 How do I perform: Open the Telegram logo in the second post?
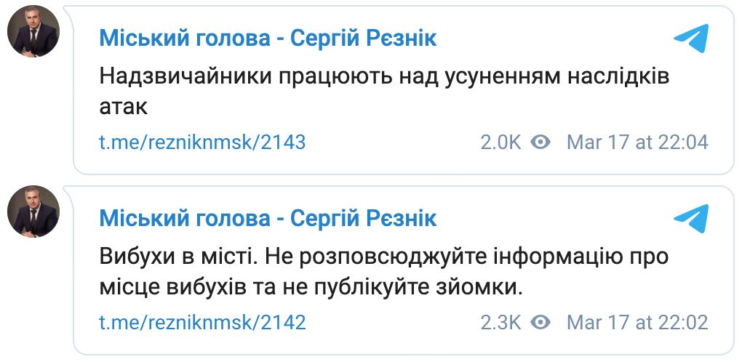coord(690,219)
